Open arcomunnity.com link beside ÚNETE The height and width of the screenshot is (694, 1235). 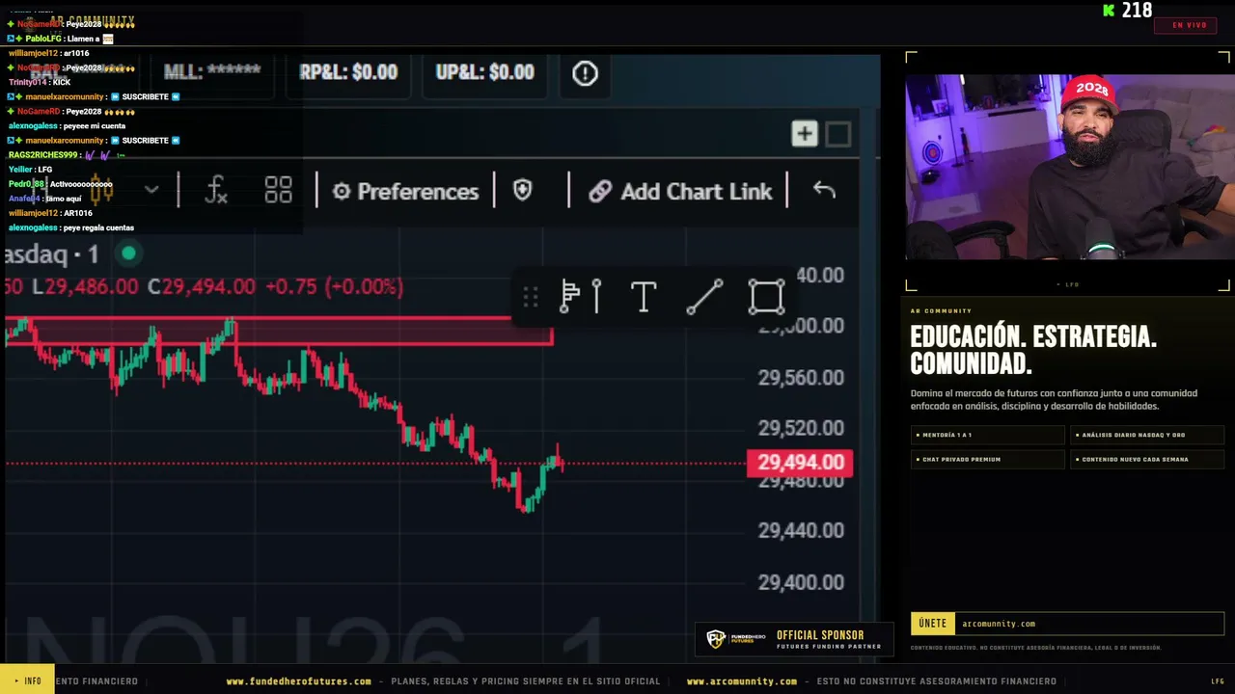(x=999, y=624)
